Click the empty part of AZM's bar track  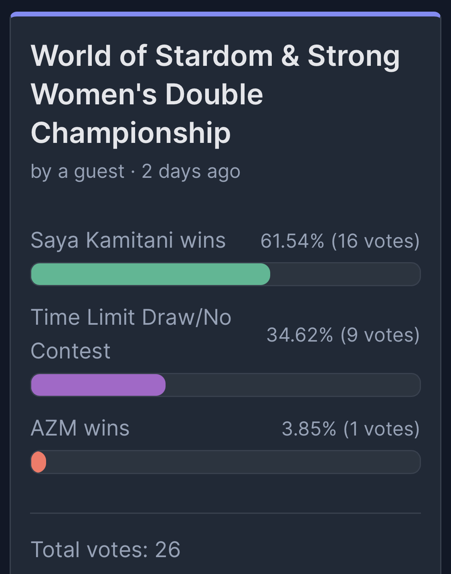click(233, 462)
